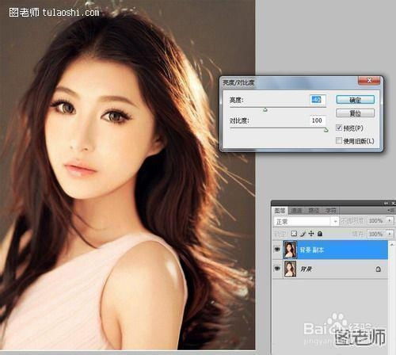The image size is (396, 355).
Task: Open the layers panel flyout menu icon
Action: point(392,211)
